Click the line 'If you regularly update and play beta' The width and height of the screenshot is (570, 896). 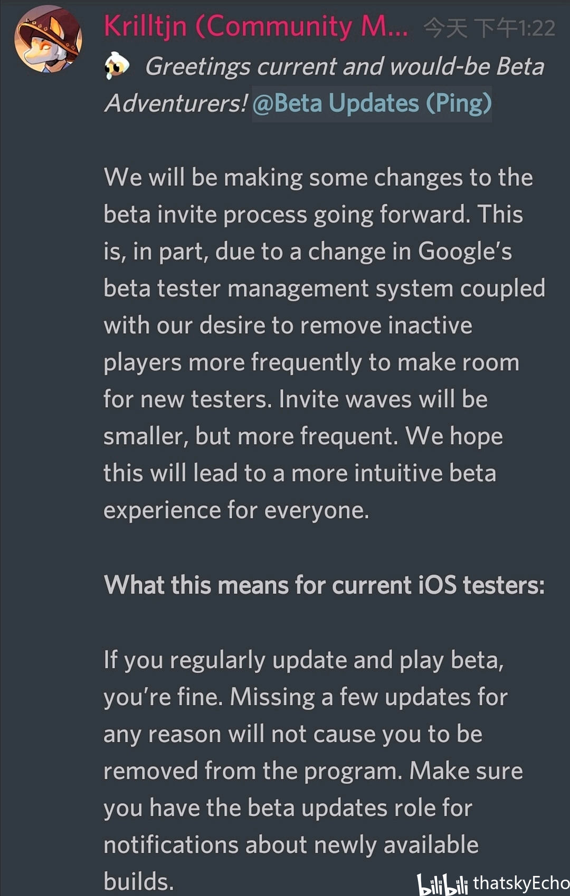[304, 661]
